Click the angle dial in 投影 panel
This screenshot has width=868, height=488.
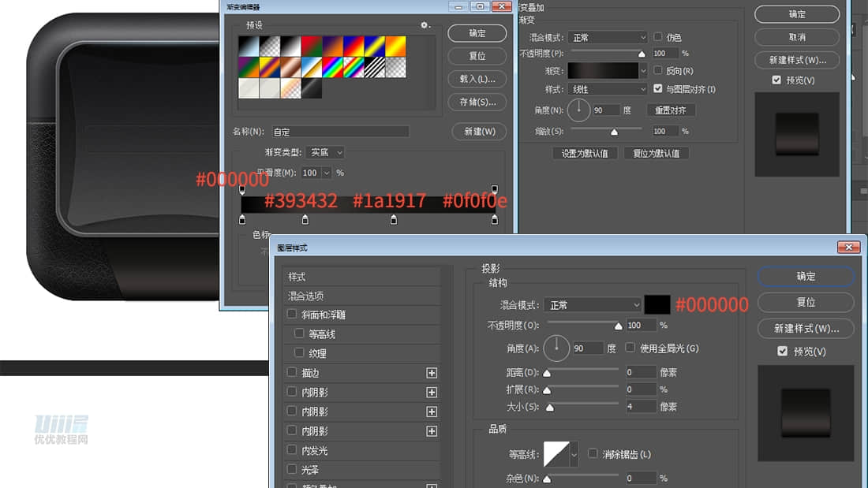click(x=556, y=348)
